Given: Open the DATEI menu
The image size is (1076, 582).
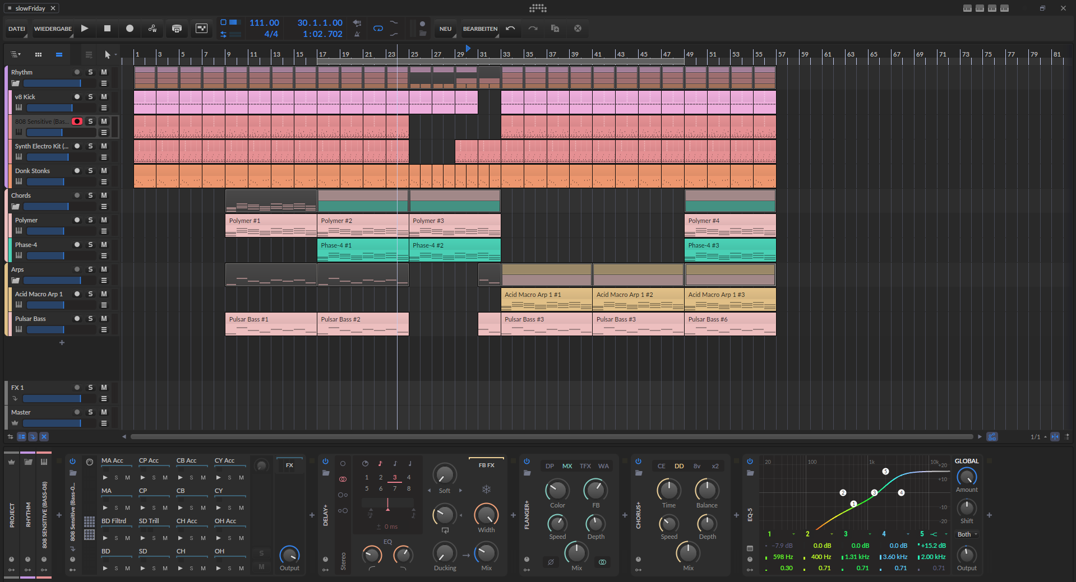Looking at the screenshot, I should [16, 29].
